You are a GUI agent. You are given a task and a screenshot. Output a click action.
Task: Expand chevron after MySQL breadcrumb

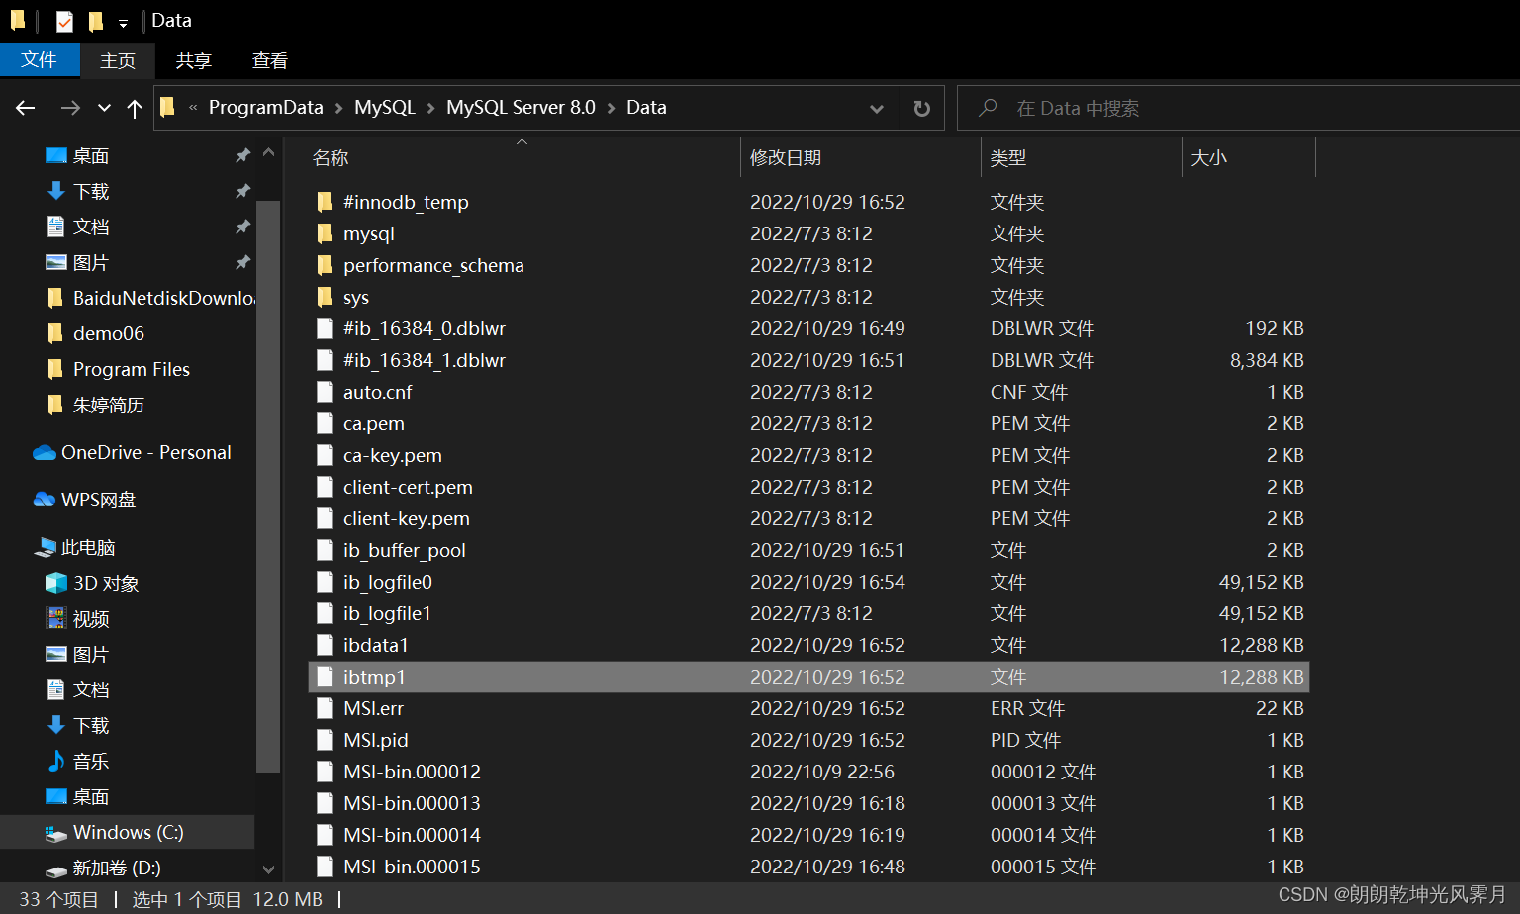pos(430,108)
